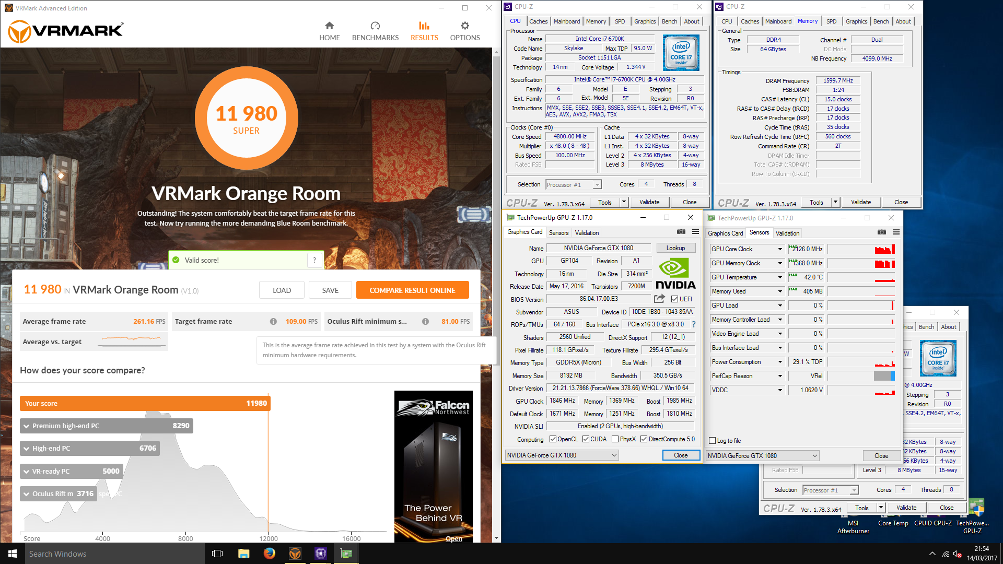Open the VRMark Home section
Screen dimensions: 1003x564
click(329, 31)
